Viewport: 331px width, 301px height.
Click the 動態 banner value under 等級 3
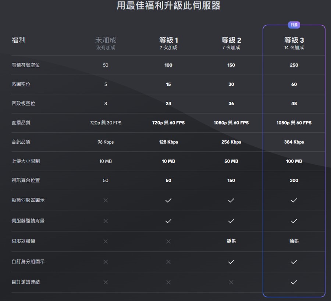[x=294, y=241]
